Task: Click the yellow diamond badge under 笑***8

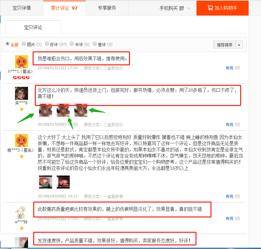Action: [22, 109]
